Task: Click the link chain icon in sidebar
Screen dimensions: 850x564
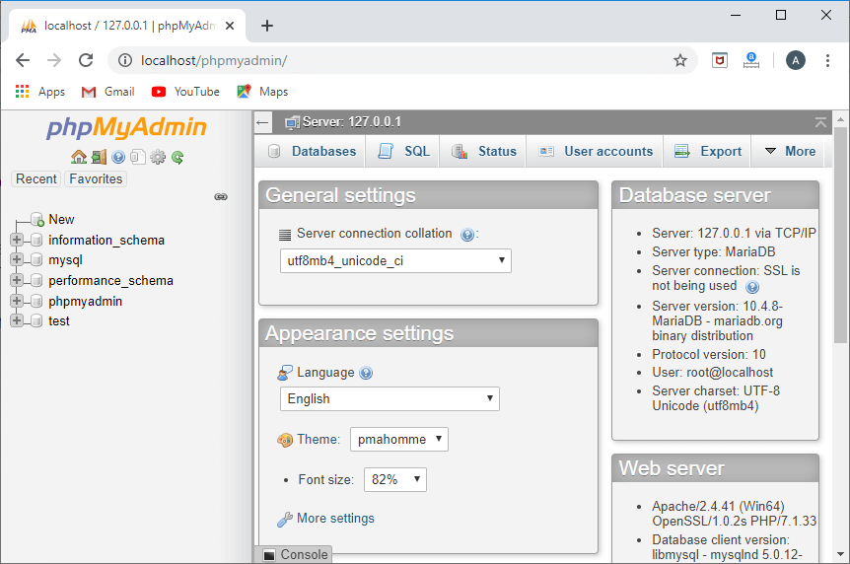Action: click(221, 197)
